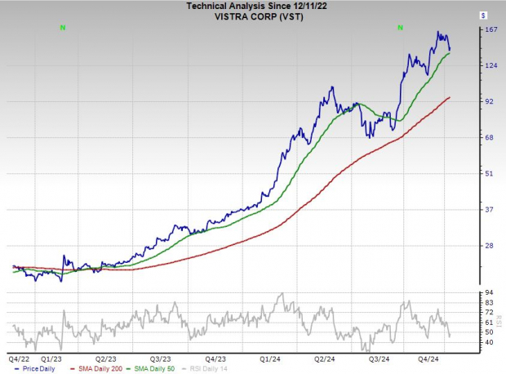Click the 167 price axis label
Image resolution: width=506 pixels, height=374 pixels.
pos(490,29)
